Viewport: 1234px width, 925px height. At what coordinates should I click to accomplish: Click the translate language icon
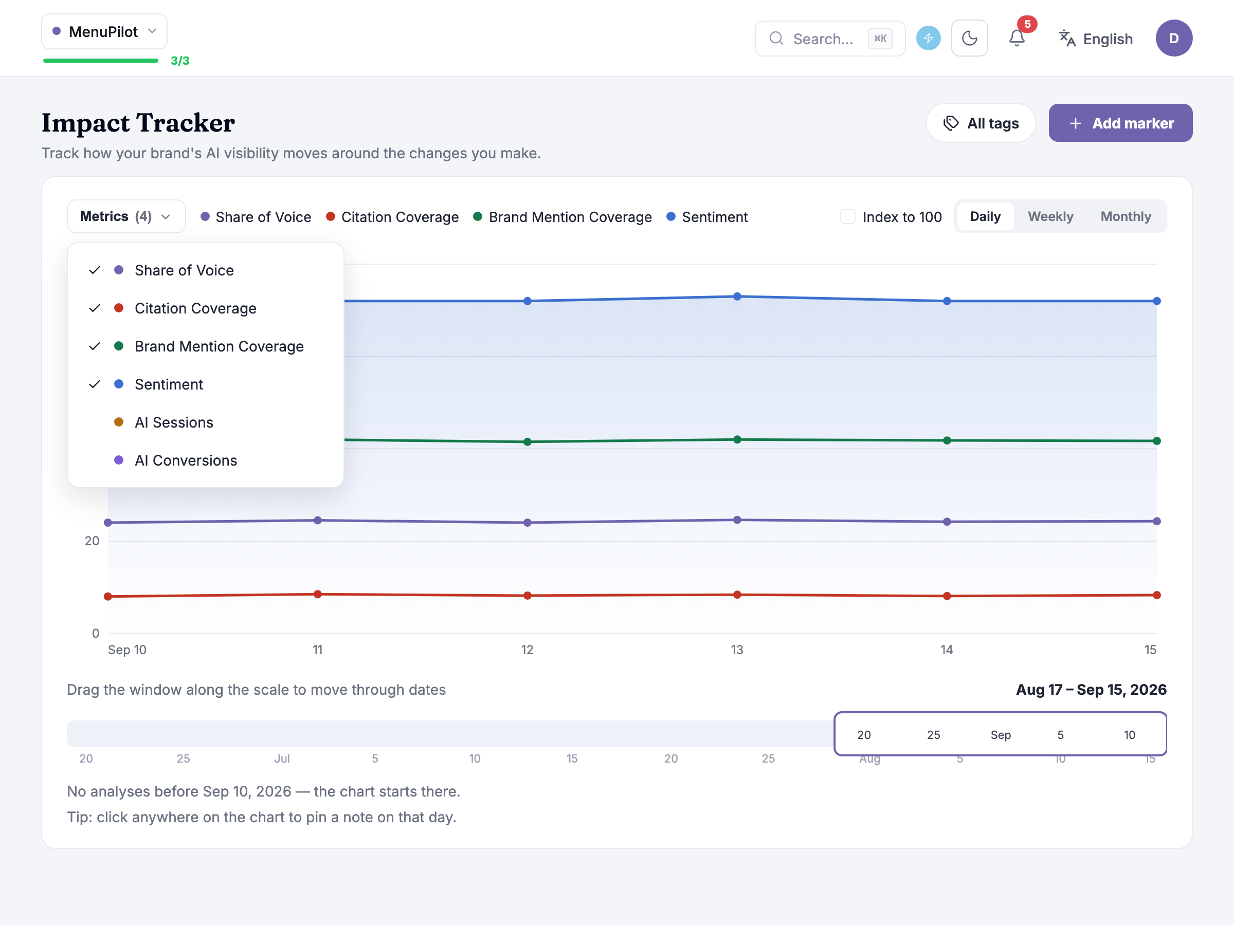[x=1067, y=39]
